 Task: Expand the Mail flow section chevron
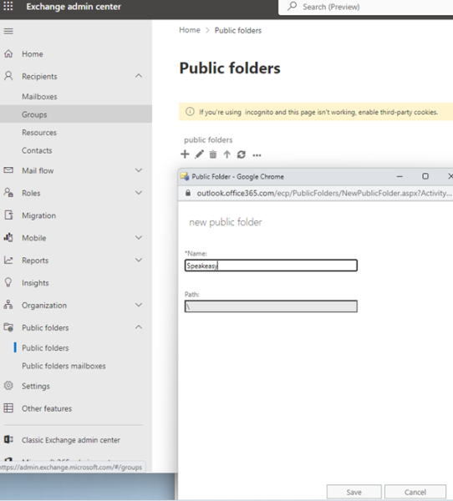coord(139,170)
